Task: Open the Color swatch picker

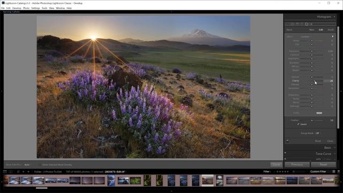Action: (319, 113)
